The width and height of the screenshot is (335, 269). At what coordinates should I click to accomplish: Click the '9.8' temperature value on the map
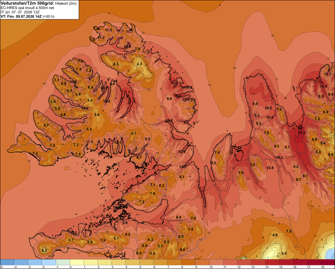click(x=125, y=223)
